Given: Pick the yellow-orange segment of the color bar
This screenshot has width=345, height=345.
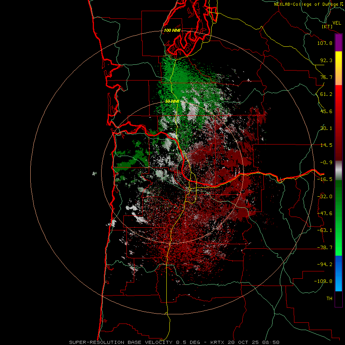Looking at the screenshot, I should tap(338, 68).
